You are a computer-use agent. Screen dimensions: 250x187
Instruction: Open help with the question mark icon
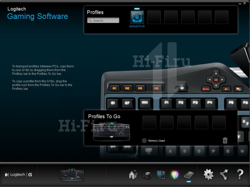click(x=240, y=174)
